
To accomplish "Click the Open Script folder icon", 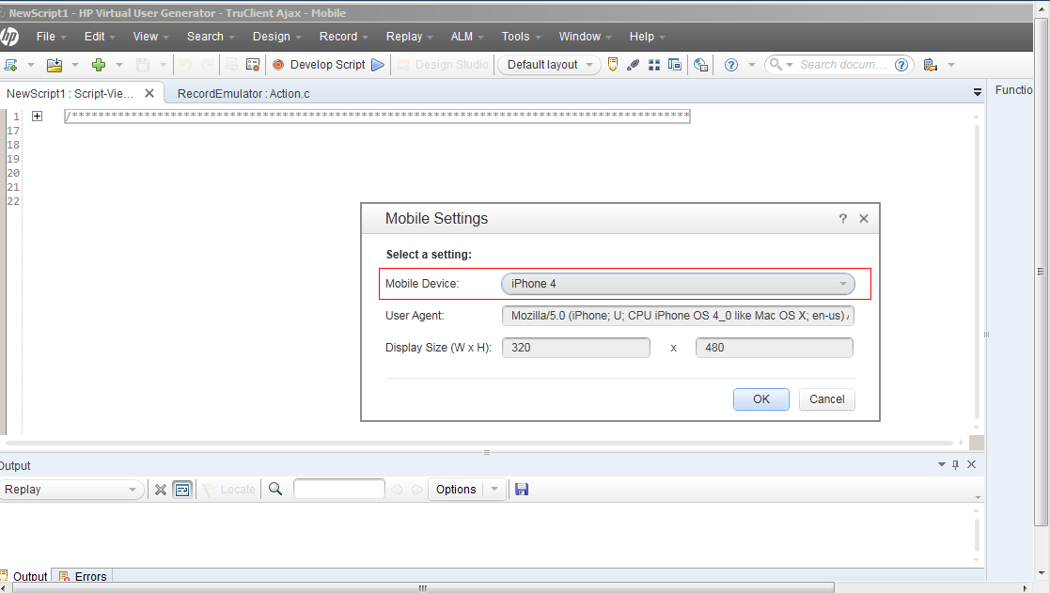I will 55,65.
